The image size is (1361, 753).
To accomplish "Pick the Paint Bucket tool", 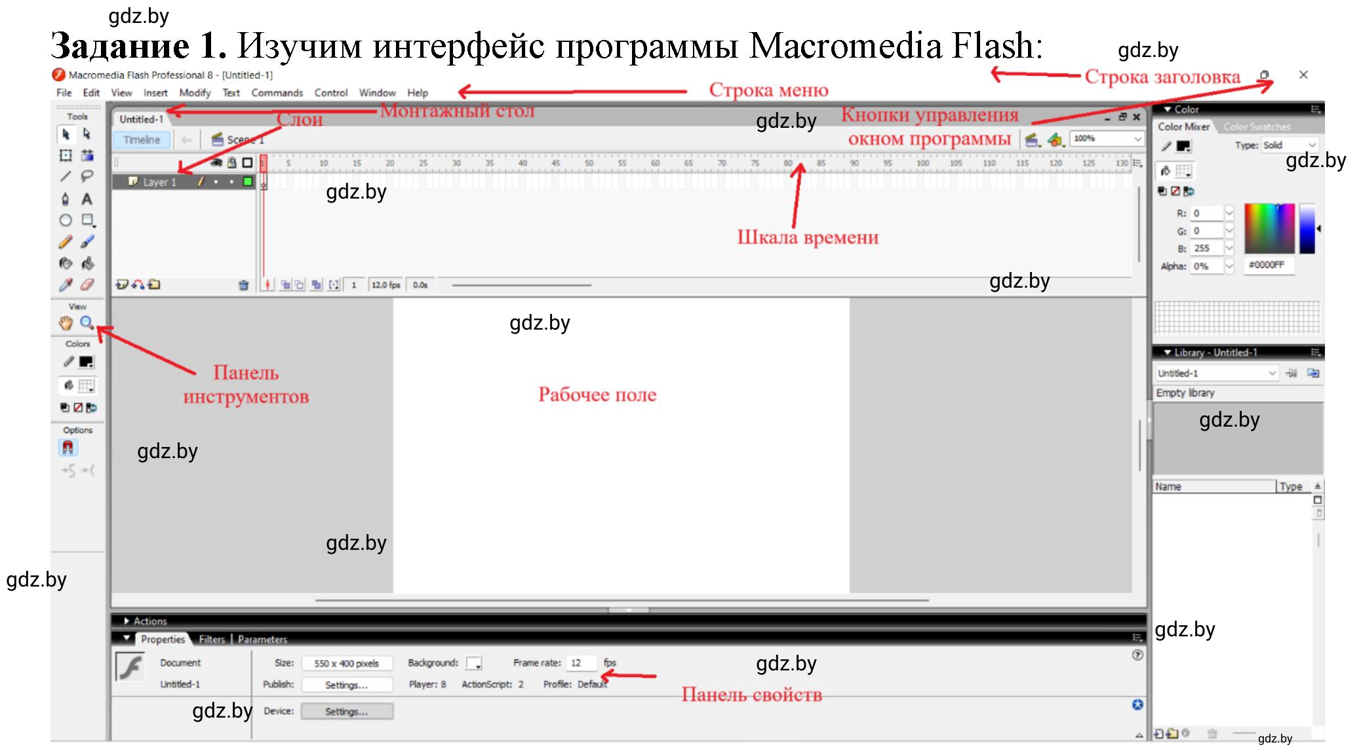I will point(87,263).
